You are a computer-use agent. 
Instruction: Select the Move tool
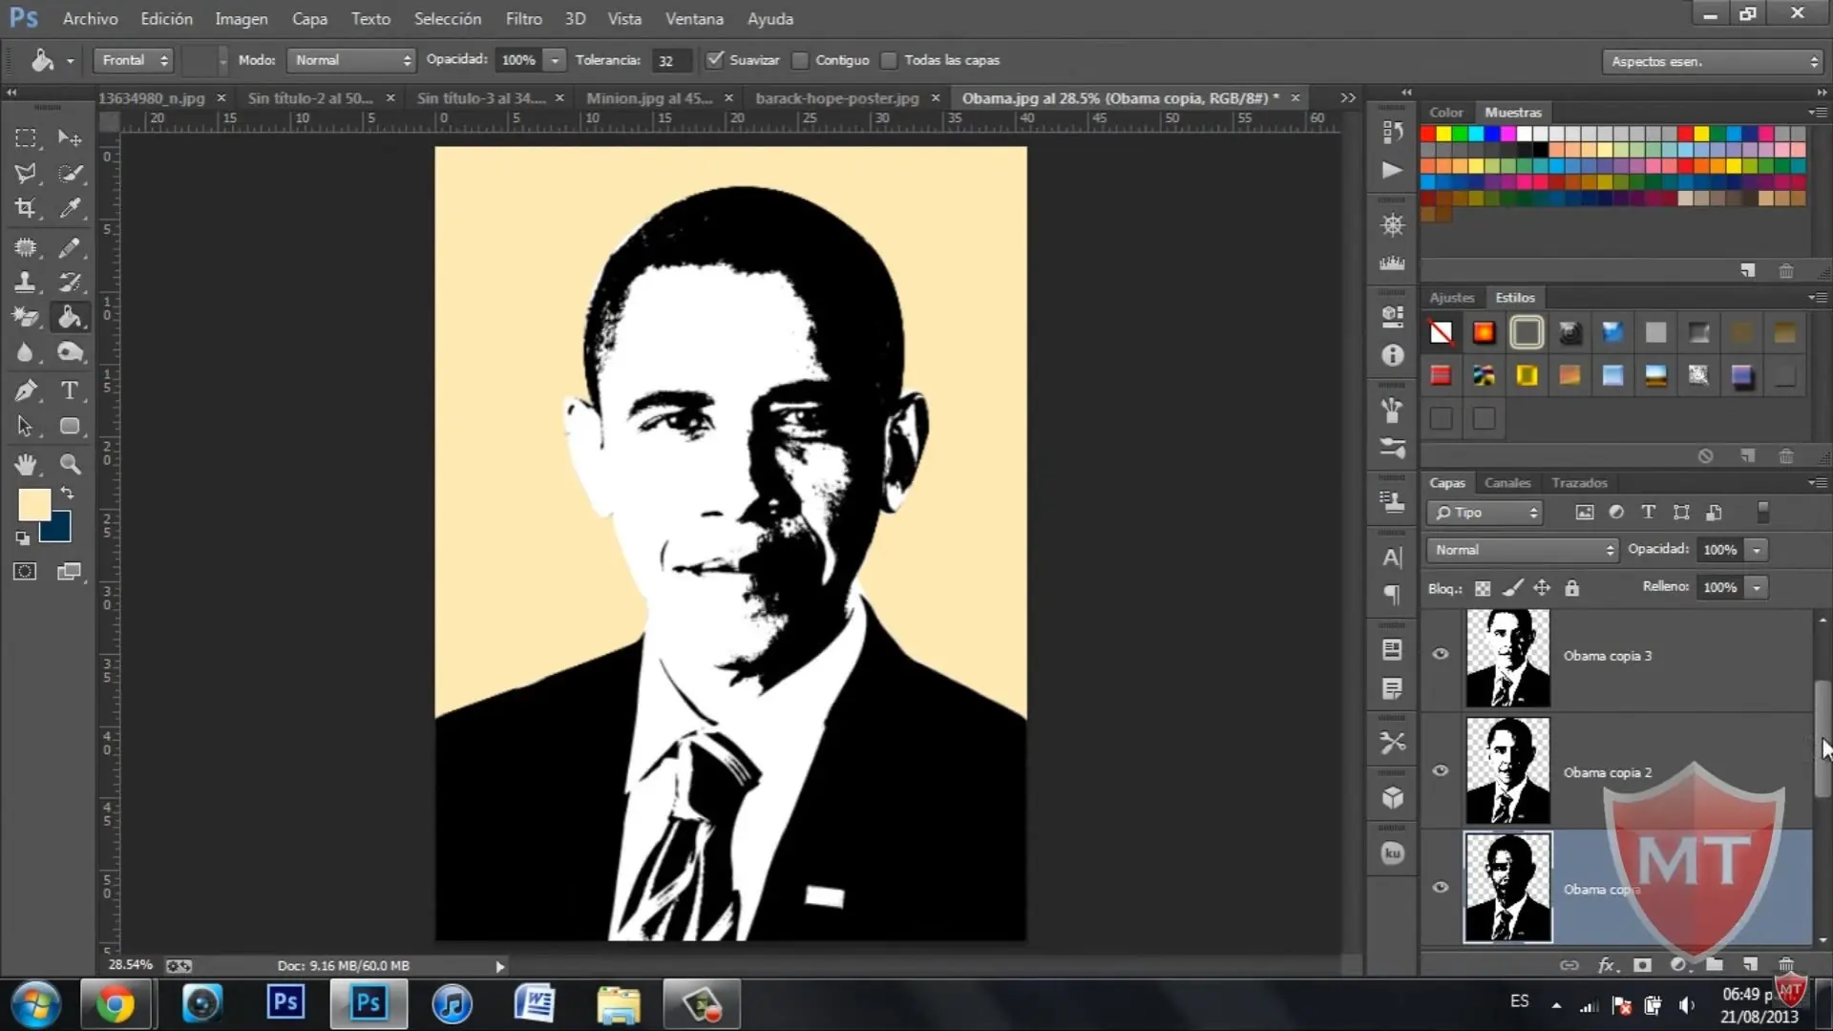click(70, 138)
